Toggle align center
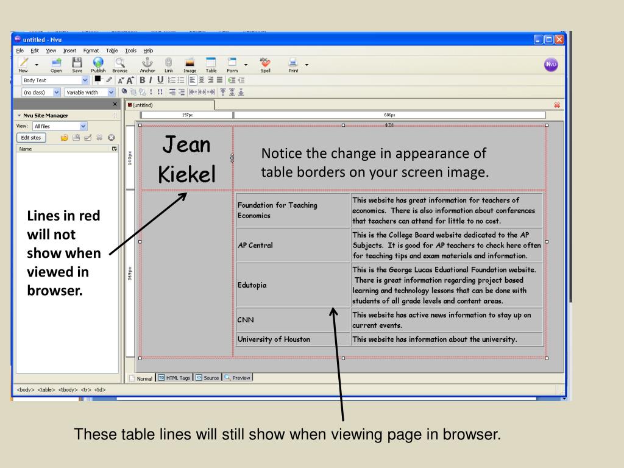The image size is (624, 468). click(x=201, y=80)
